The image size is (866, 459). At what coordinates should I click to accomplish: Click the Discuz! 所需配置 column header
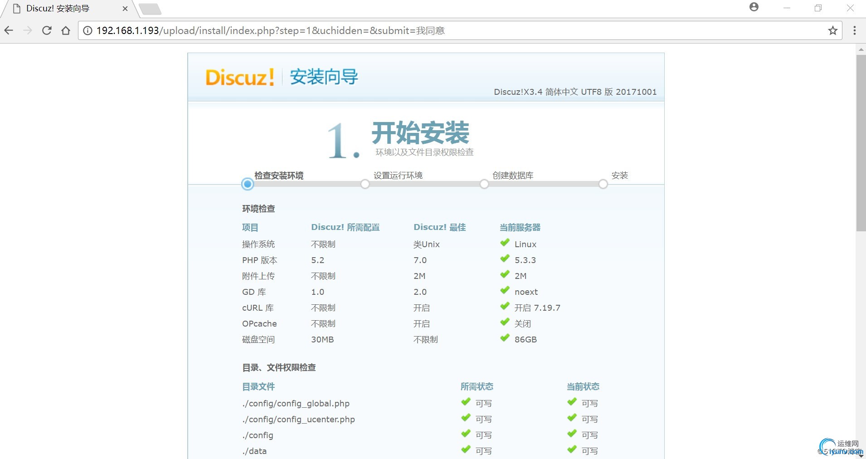tap(345, 228)
